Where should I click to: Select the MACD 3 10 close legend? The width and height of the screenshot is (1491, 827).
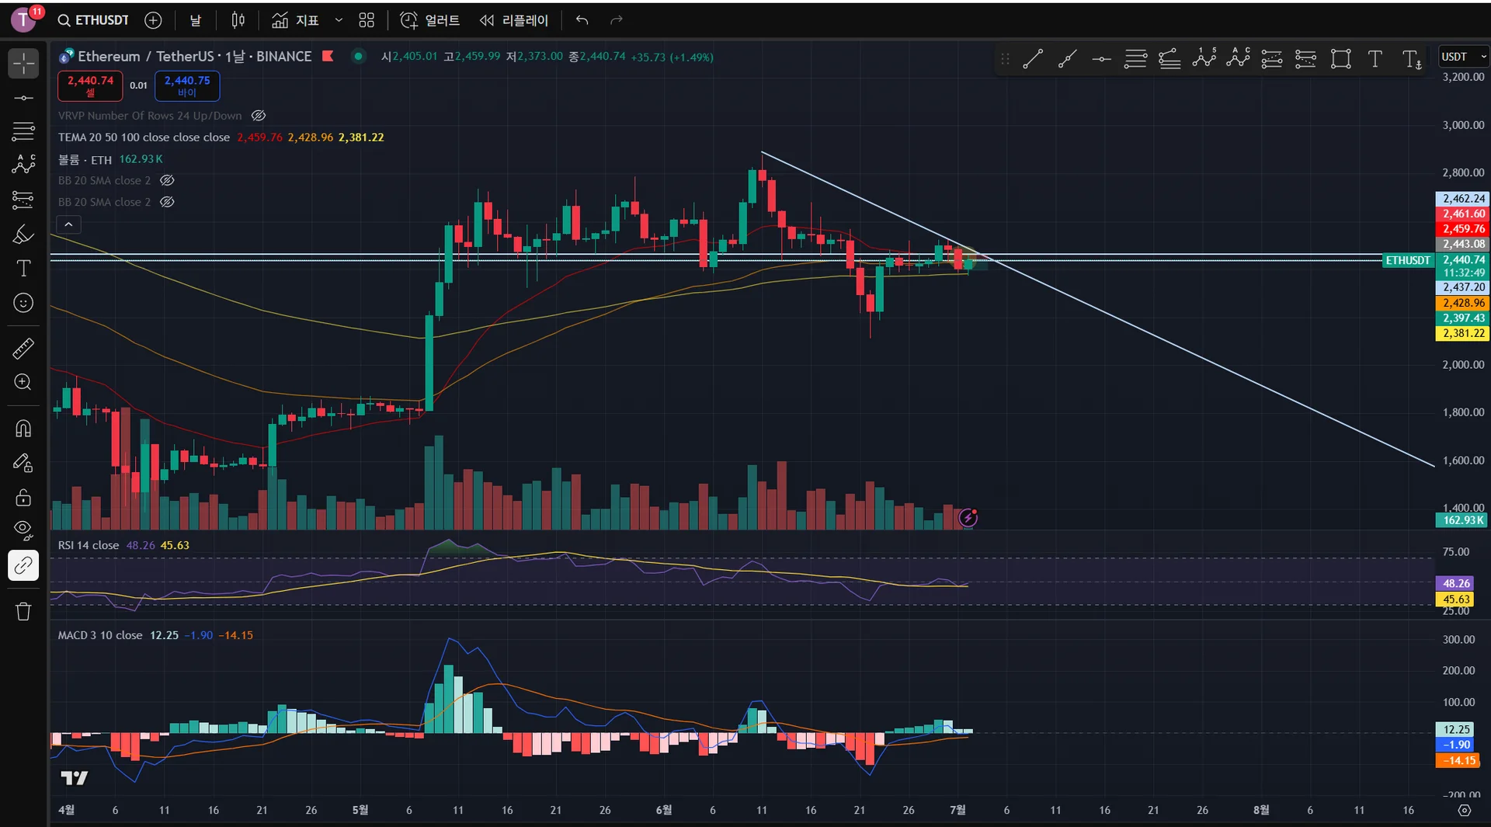click(100, 635)
